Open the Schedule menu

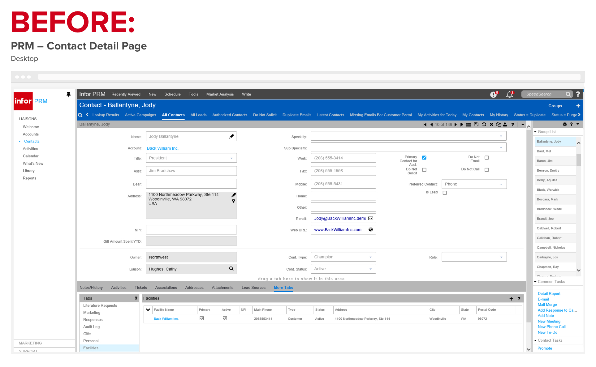(172, 94)
